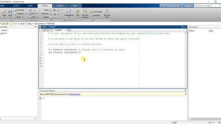Expand the Go To dropdown arrow
This screenshot has height=124, width=221.
38,14
